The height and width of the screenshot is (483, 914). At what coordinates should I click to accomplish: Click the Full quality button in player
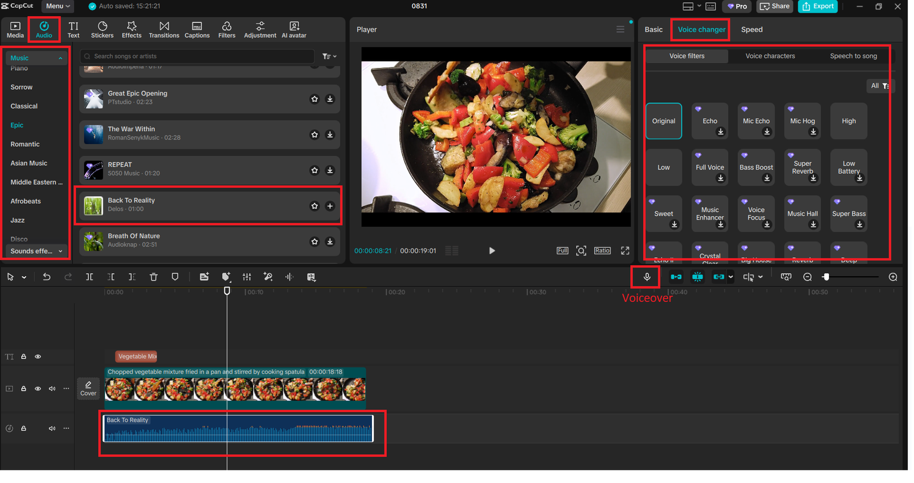point(563,250)
